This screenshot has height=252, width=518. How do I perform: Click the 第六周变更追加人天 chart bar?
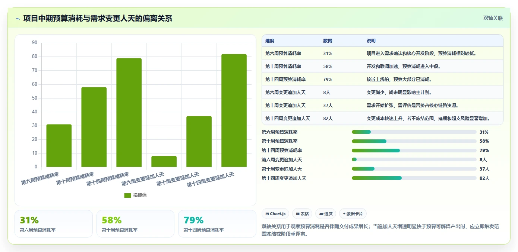(164, 161)
